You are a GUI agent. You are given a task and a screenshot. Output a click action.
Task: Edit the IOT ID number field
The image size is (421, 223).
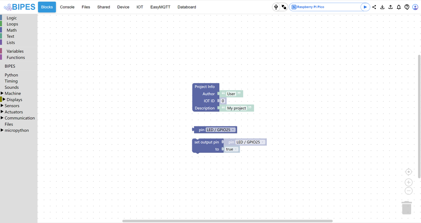pos(223,101)
